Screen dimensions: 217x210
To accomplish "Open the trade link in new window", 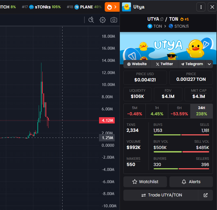I will pos(206,195).
